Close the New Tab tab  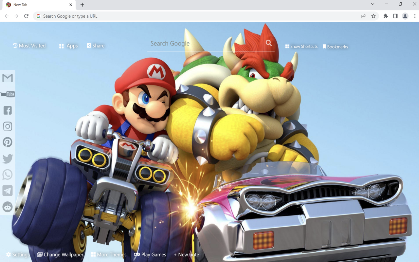(71, 5)
